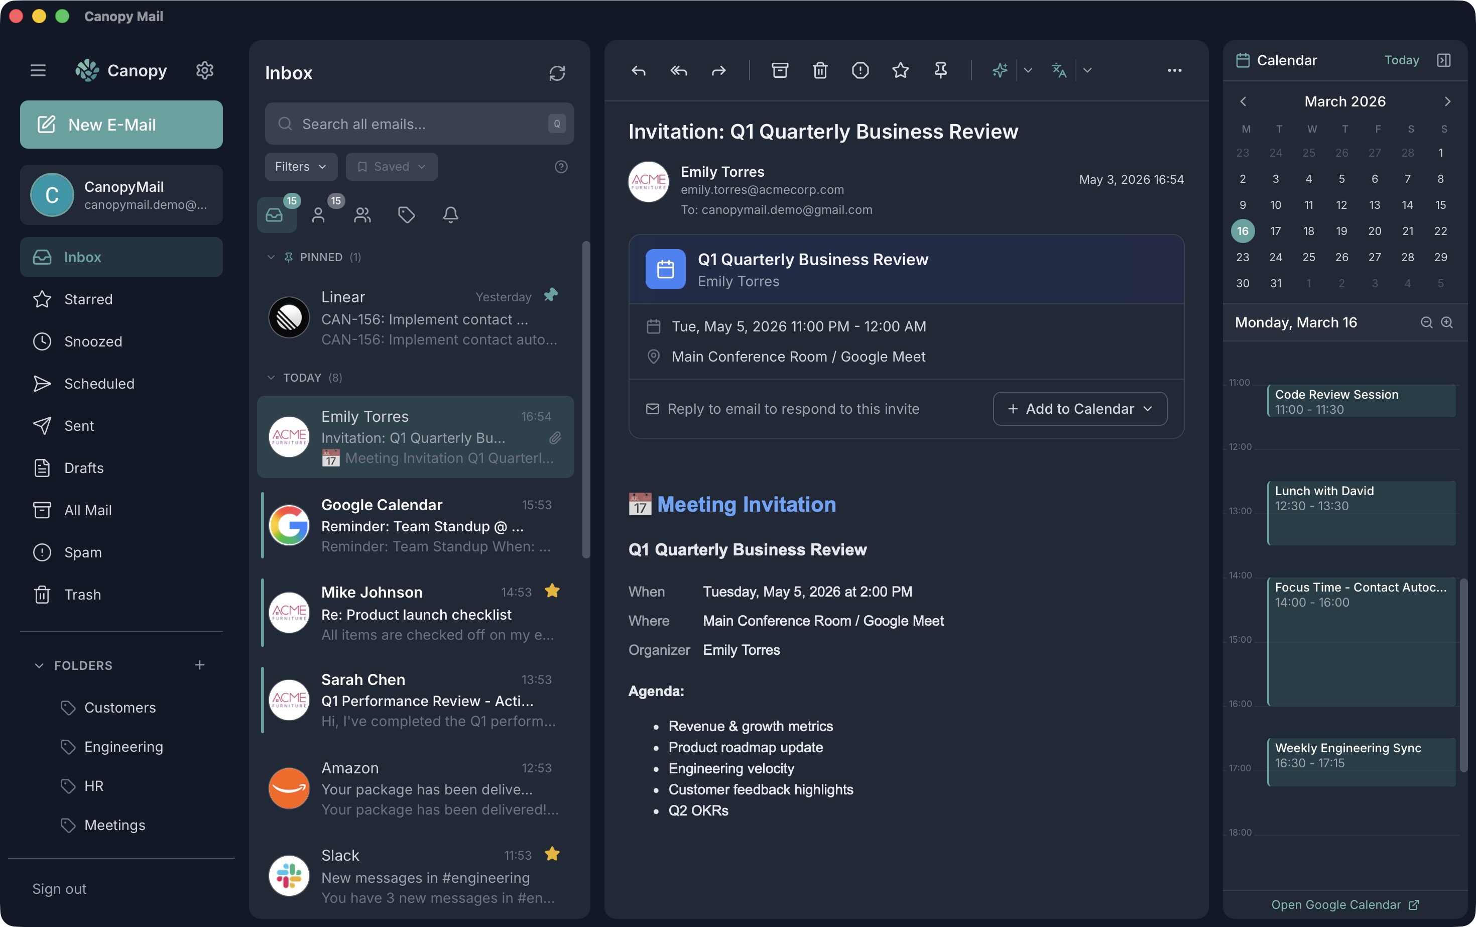
Task: Open the more options ellipsis menu
Action: pos(1174,70)
